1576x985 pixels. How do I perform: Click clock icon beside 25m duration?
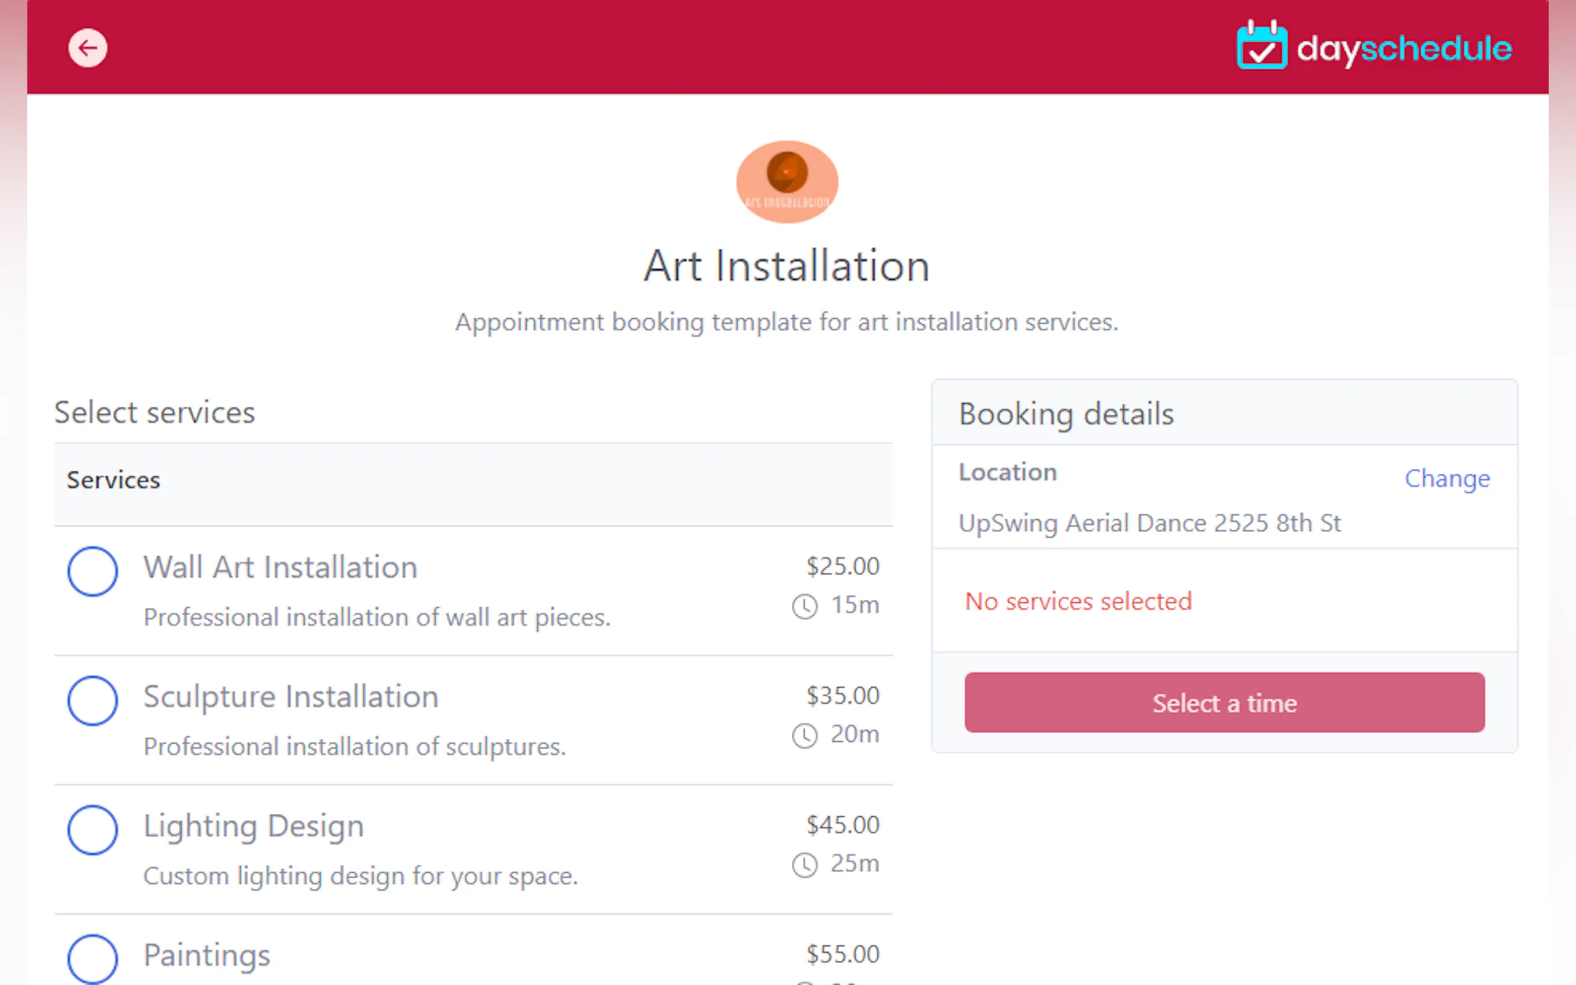[x=805, y=865]
